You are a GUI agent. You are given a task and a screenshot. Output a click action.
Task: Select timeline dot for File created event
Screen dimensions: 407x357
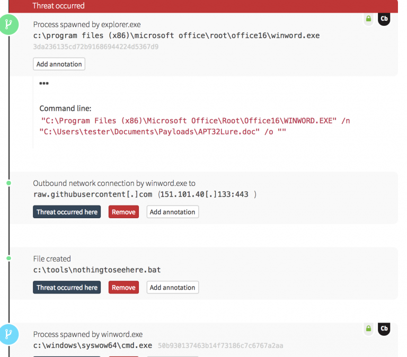pos(8,258)
